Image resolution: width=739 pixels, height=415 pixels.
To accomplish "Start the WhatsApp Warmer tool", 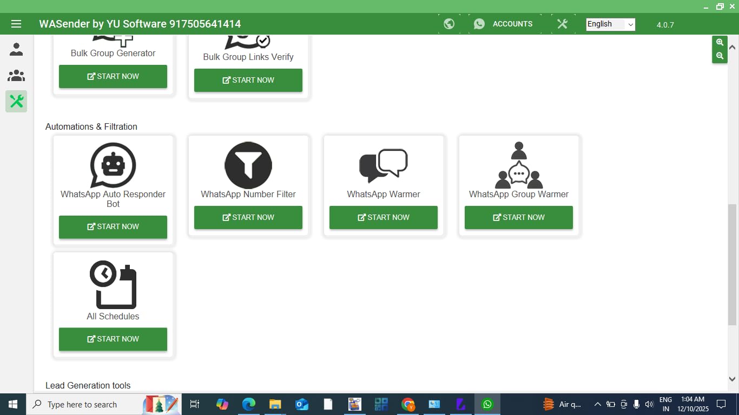I will (383, 217).
